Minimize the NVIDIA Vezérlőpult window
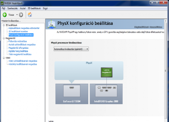Screen dimensions: 169x122 (152, 2)
